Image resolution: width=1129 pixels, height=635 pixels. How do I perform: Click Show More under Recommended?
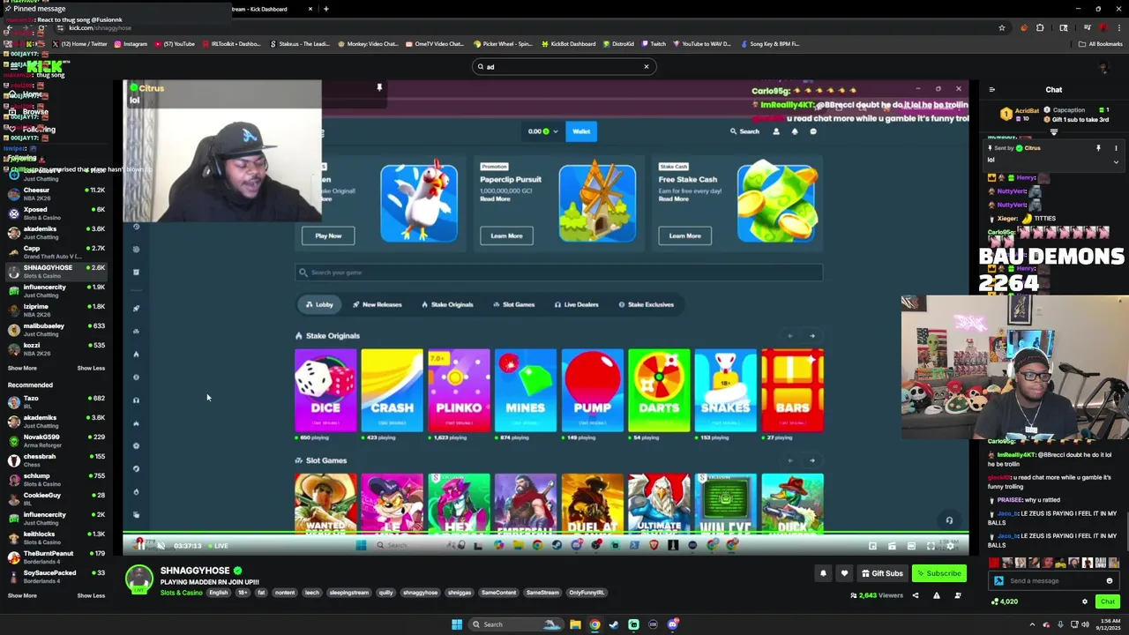(x=22, y=595)
